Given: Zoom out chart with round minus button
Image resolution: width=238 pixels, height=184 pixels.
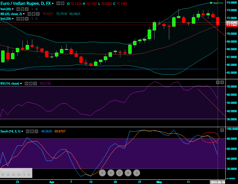Looking at the screenshot, I should coord(111,173).
